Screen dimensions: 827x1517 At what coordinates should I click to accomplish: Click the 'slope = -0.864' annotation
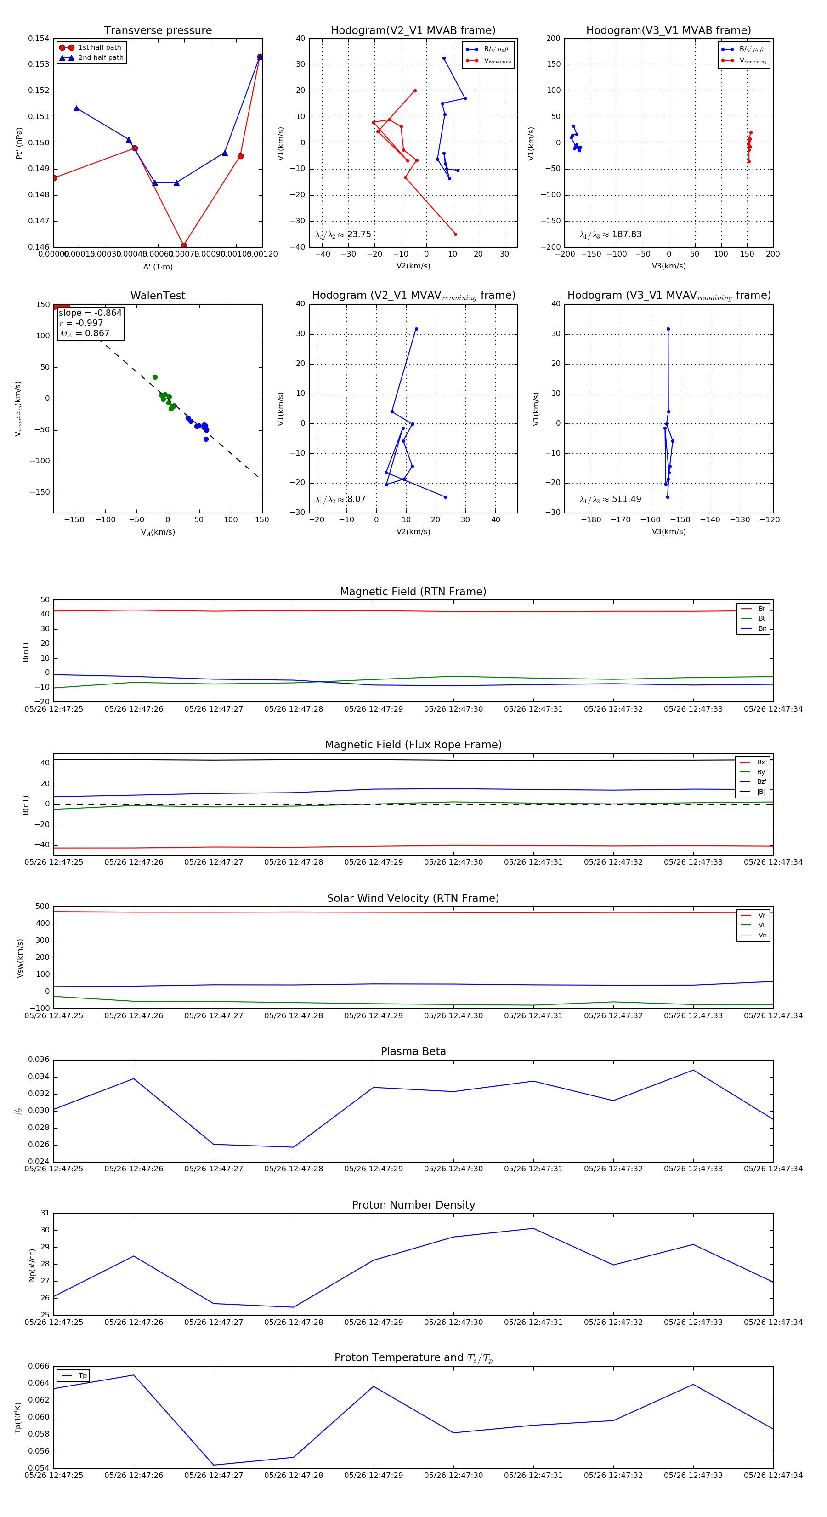[90, 313]
